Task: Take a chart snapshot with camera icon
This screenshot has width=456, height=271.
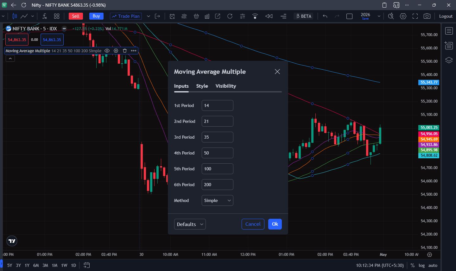Action: [x=427, y=16]
